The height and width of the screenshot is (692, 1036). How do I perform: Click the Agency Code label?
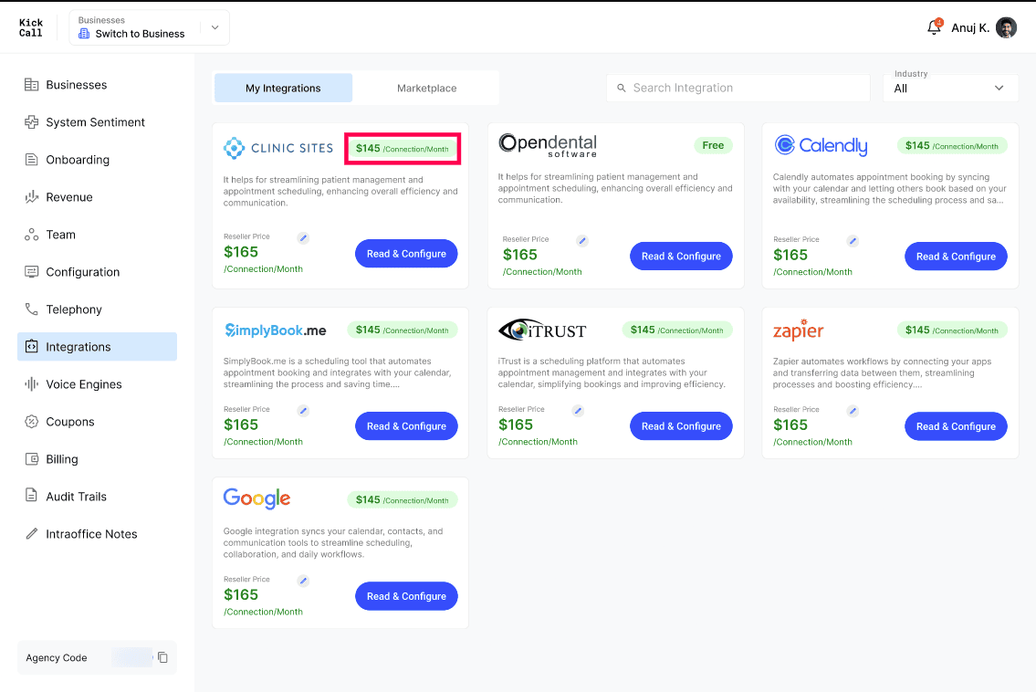point(57,657)
